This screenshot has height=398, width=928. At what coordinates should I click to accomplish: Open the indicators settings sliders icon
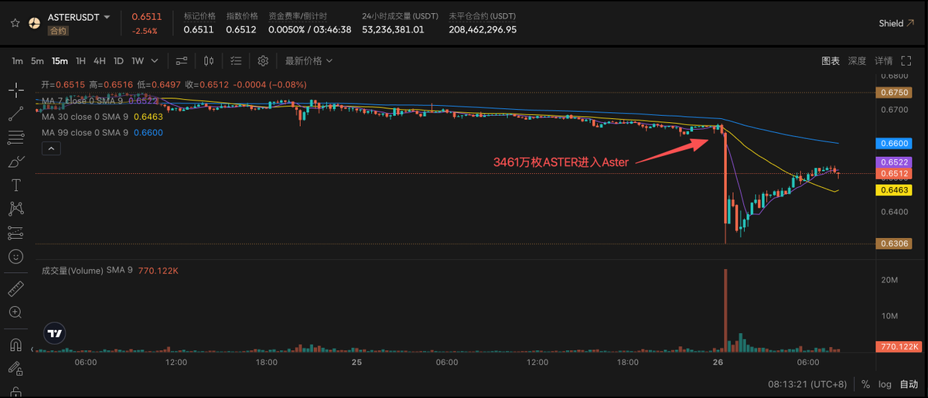pos(182,60)
